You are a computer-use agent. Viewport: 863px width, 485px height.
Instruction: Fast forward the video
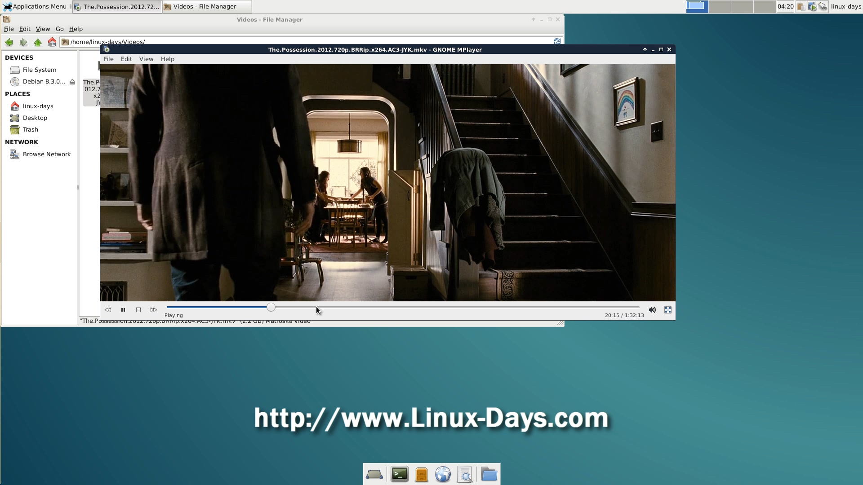pos(154,310)
